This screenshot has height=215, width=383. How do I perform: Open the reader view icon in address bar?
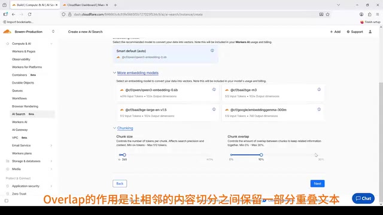(321, 14)
